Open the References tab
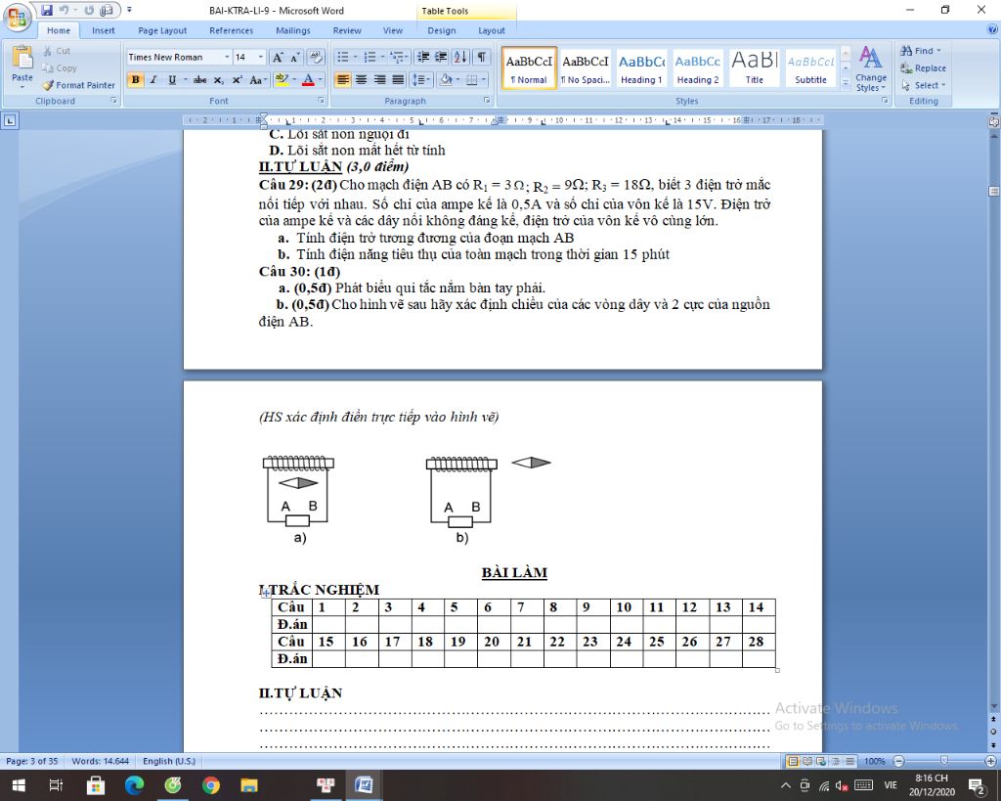 [231, 30]
